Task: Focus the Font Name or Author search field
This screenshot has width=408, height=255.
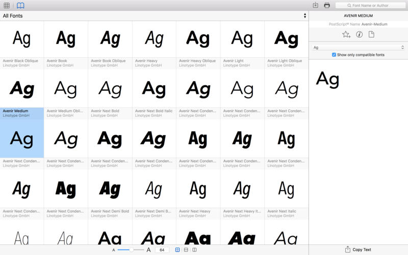Action: tap(370, 6)
